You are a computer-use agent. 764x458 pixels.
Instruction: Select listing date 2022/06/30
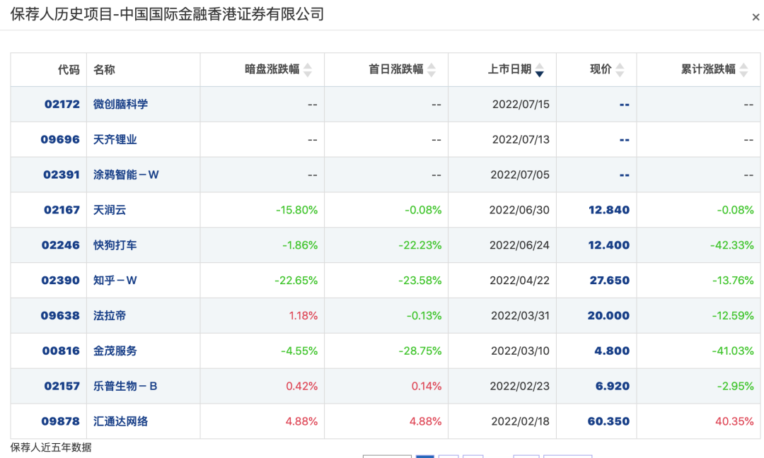(519, 210)
